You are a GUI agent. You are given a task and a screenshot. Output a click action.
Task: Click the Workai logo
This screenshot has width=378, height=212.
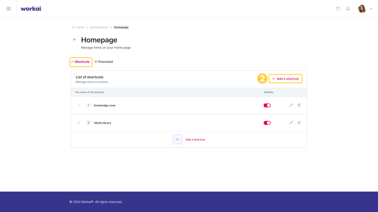(31, 9)
